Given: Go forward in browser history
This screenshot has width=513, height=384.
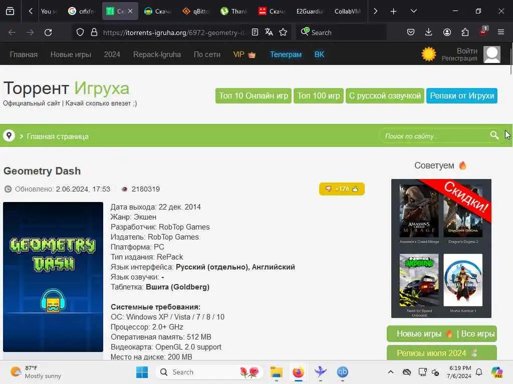Looking at the screenshot, I should 30,32.
